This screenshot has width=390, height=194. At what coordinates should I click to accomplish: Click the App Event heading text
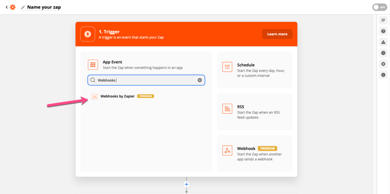112,62
